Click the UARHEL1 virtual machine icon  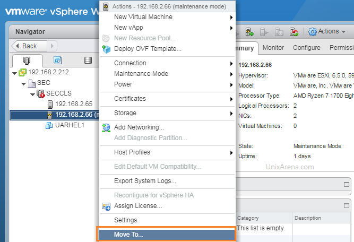(x=49, y=125)
